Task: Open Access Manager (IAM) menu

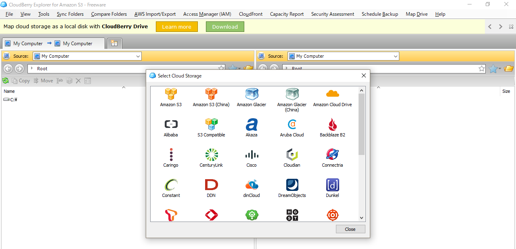Action: pos(207,14)
